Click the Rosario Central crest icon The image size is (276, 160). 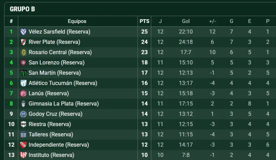pos(23,52)
